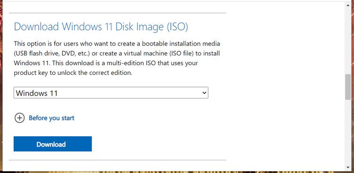Open the Windows 11 edition dropdown
The image size is (354, 173).
point(111,93)
